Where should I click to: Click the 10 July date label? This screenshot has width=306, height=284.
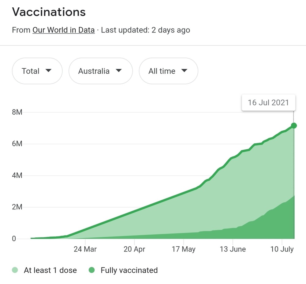pos(282,249)
